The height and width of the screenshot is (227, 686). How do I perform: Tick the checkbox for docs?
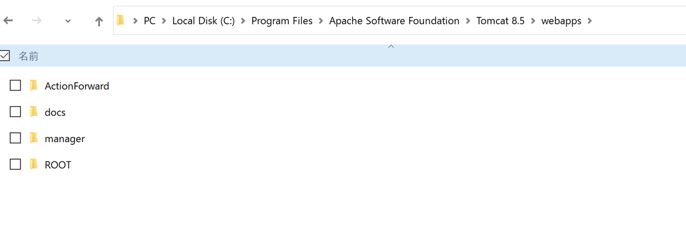click(x=15, y=112)
